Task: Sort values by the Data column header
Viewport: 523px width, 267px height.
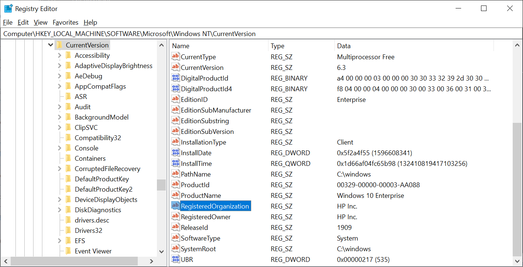Action: coord(414,46)
